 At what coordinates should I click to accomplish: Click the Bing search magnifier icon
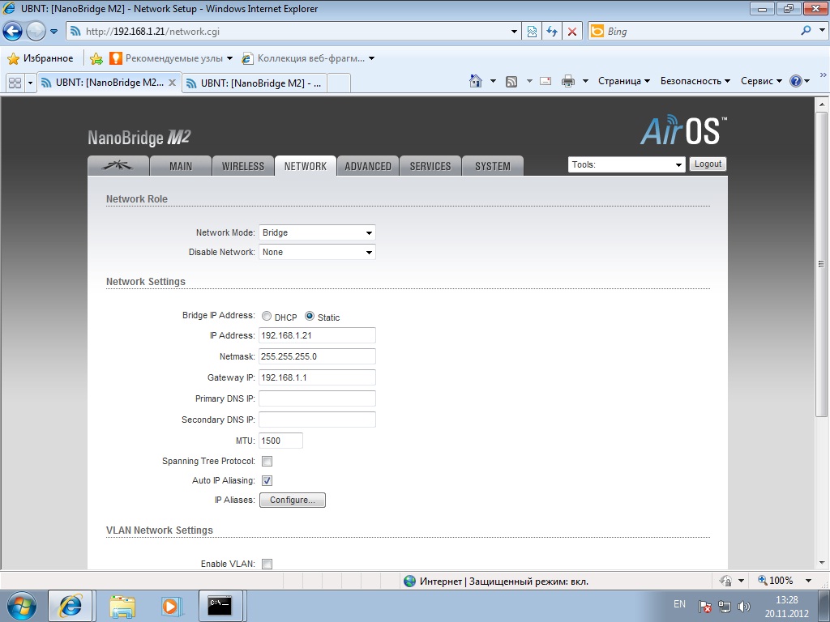click(806, 32)
